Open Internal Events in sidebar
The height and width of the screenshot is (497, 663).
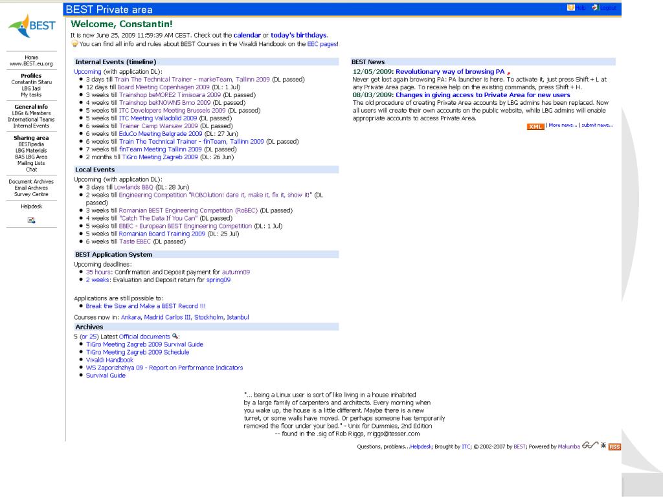coord(31,126)
